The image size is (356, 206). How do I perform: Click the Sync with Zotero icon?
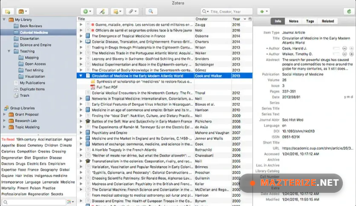tap(349, 12)
